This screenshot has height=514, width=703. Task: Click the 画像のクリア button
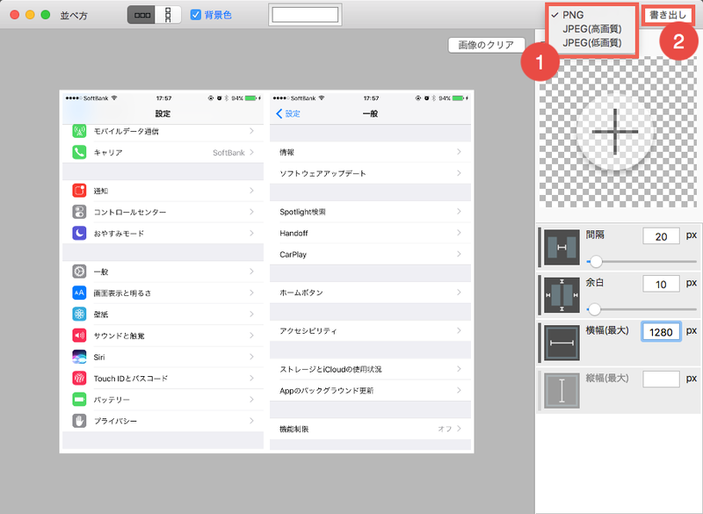coord(487,45)
